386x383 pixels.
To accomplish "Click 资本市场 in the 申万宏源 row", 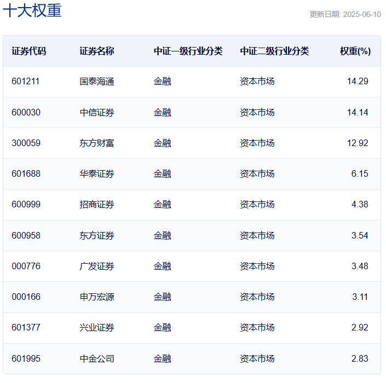I will tap(257, 297).
